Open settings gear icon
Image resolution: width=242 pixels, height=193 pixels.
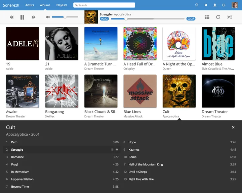(206, 5)
